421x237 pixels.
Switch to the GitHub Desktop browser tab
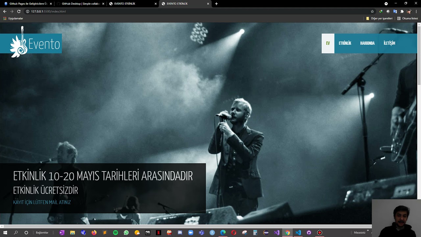80,4
